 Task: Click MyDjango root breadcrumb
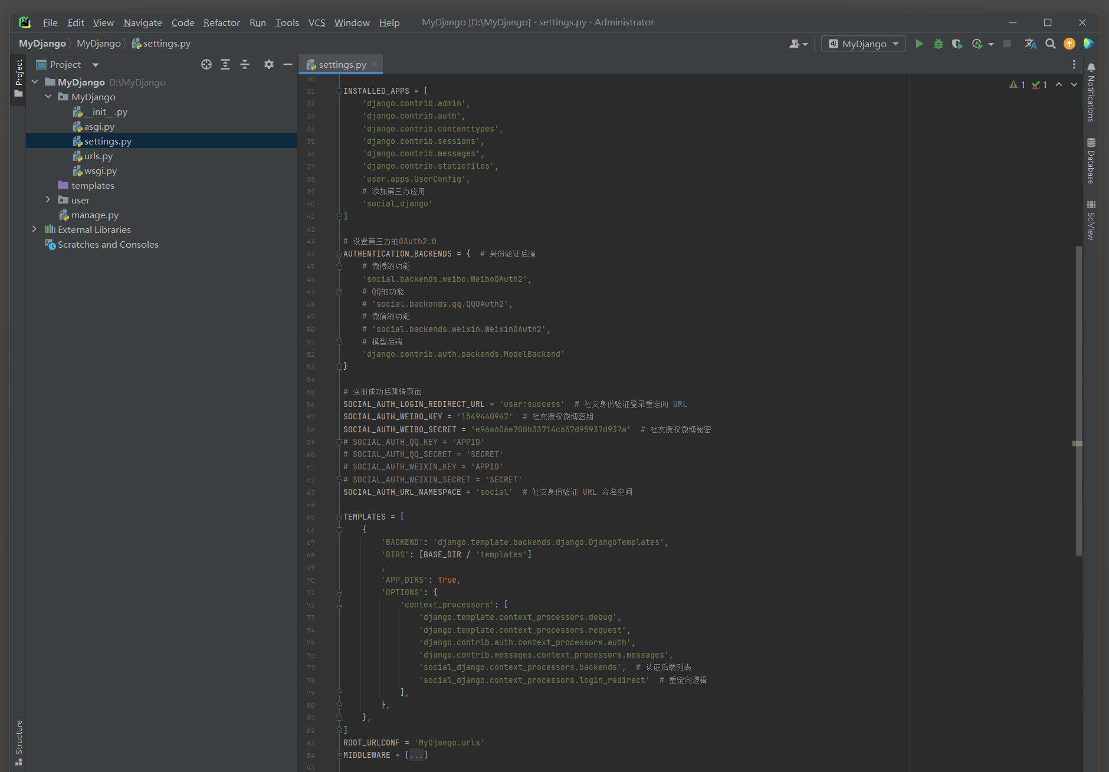(x=42, y=44)
